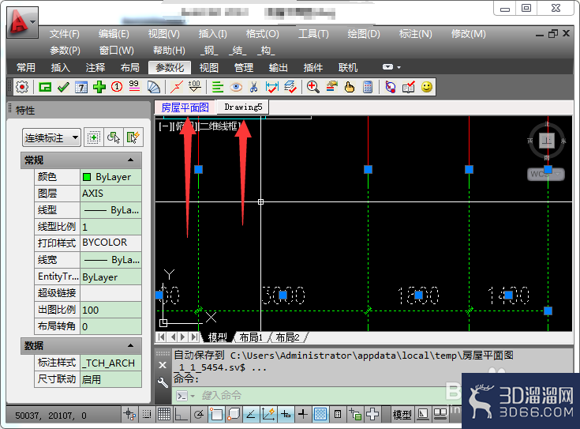580x429 pixels.
Task: Open the 格式(O) menu
Action: tap(263, 34)
